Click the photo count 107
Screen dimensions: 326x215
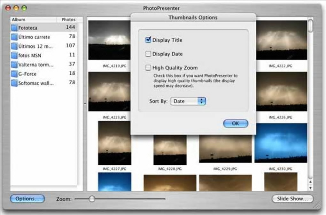pyautogui.click(x=71, y=45)
